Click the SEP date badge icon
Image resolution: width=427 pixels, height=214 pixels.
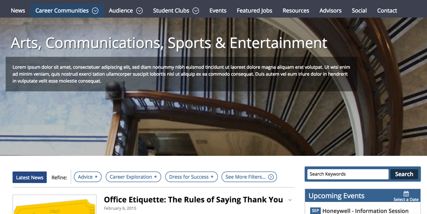tap(315, 211)
